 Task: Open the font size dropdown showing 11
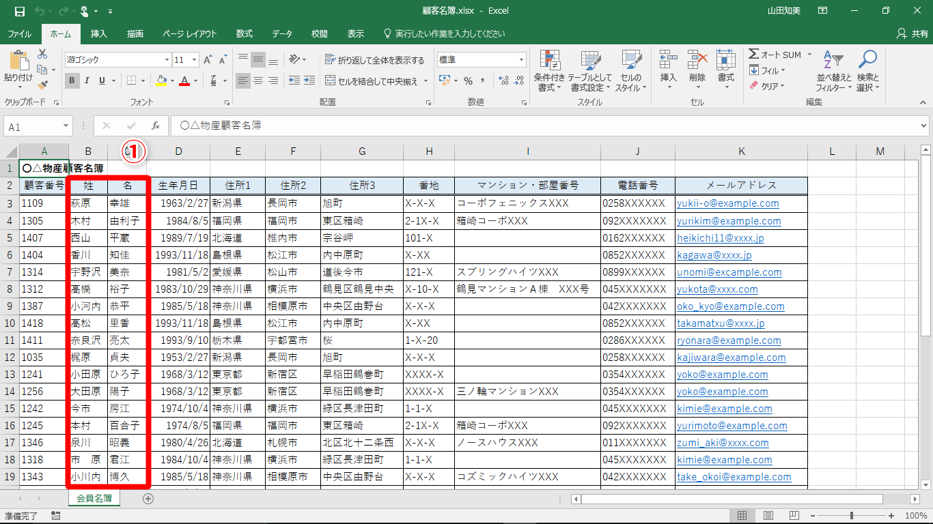195,60
